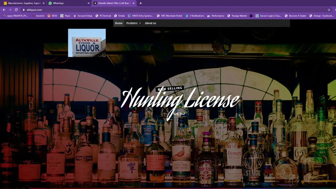Open the Emida bookmark
Screen dimensions: 336x189
119,16
